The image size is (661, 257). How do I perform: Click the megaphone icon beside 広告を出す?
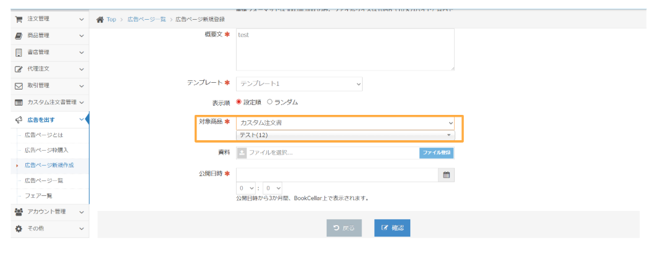[19, 120]
